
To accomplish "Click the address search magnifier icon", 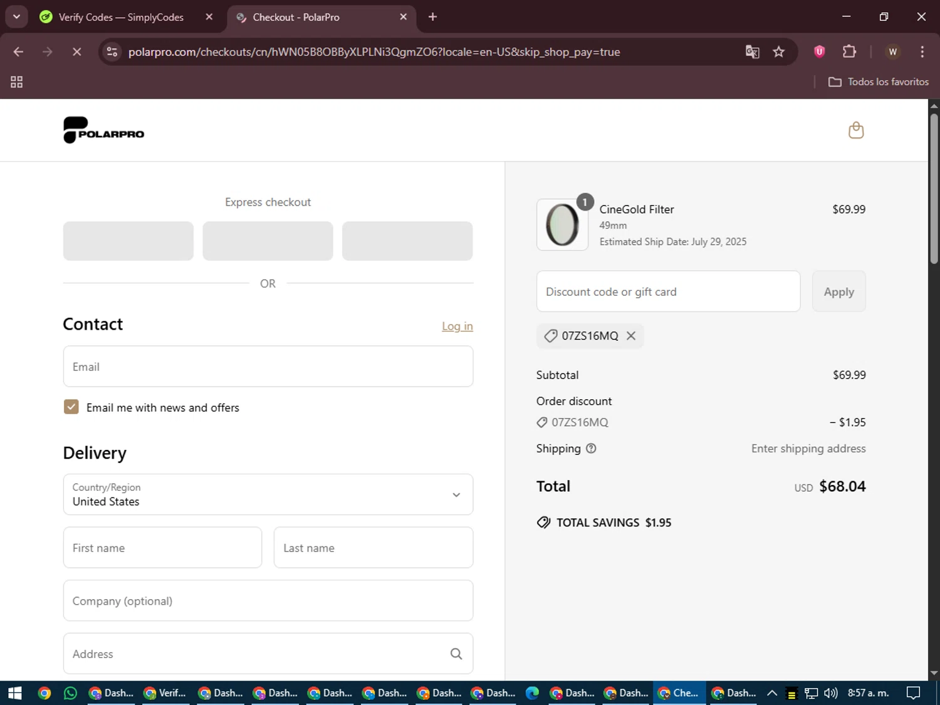I will (456, 654).
